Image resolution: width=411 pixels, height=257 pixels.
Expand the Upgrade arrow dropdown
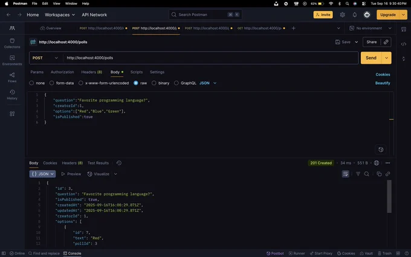pyautogui.click(x=403, y=15)
